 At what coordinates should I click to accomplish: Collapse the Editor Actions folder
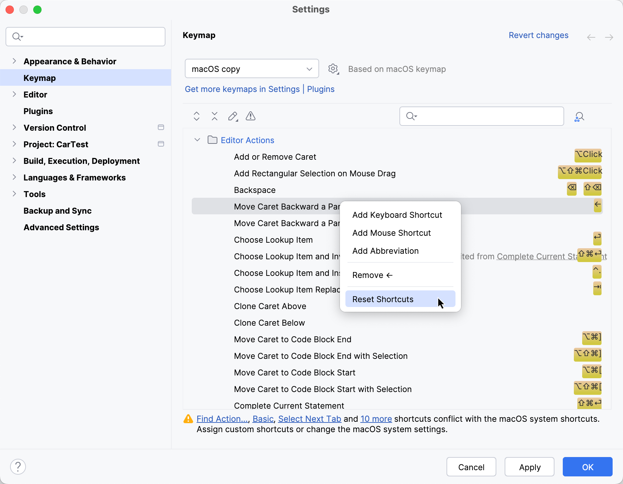click(x=197, y=140)
